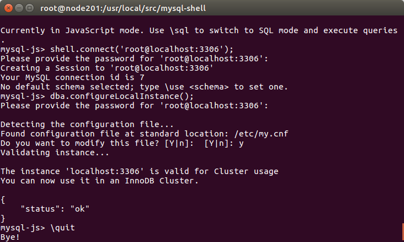
Task: Click the /etc/my.cnf path text
Action: tap(261, 134)
